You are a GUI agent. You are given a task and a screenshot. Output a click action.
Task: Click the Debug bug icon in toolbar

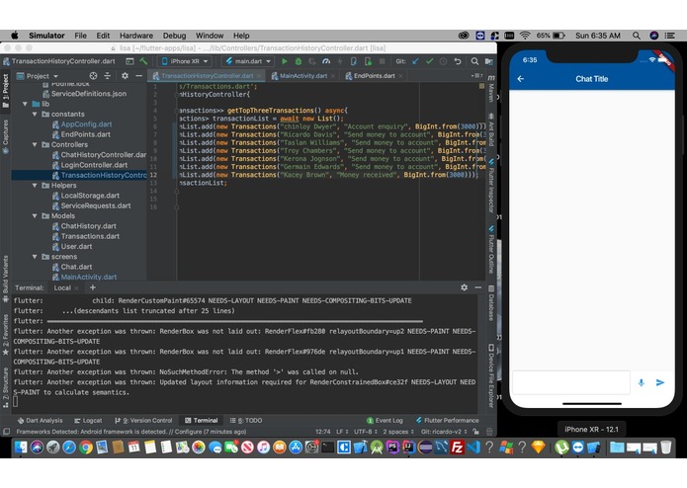[299, 61]
